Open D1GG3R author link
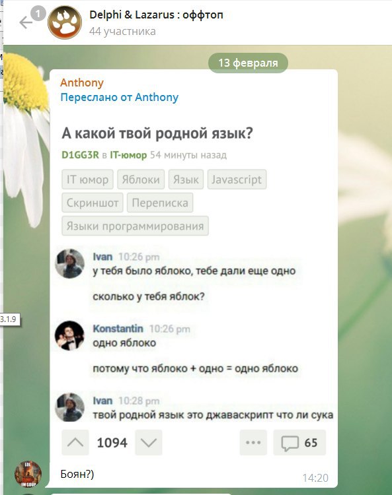The width and height of the screenshot is (392, 495). click(80, 155)
